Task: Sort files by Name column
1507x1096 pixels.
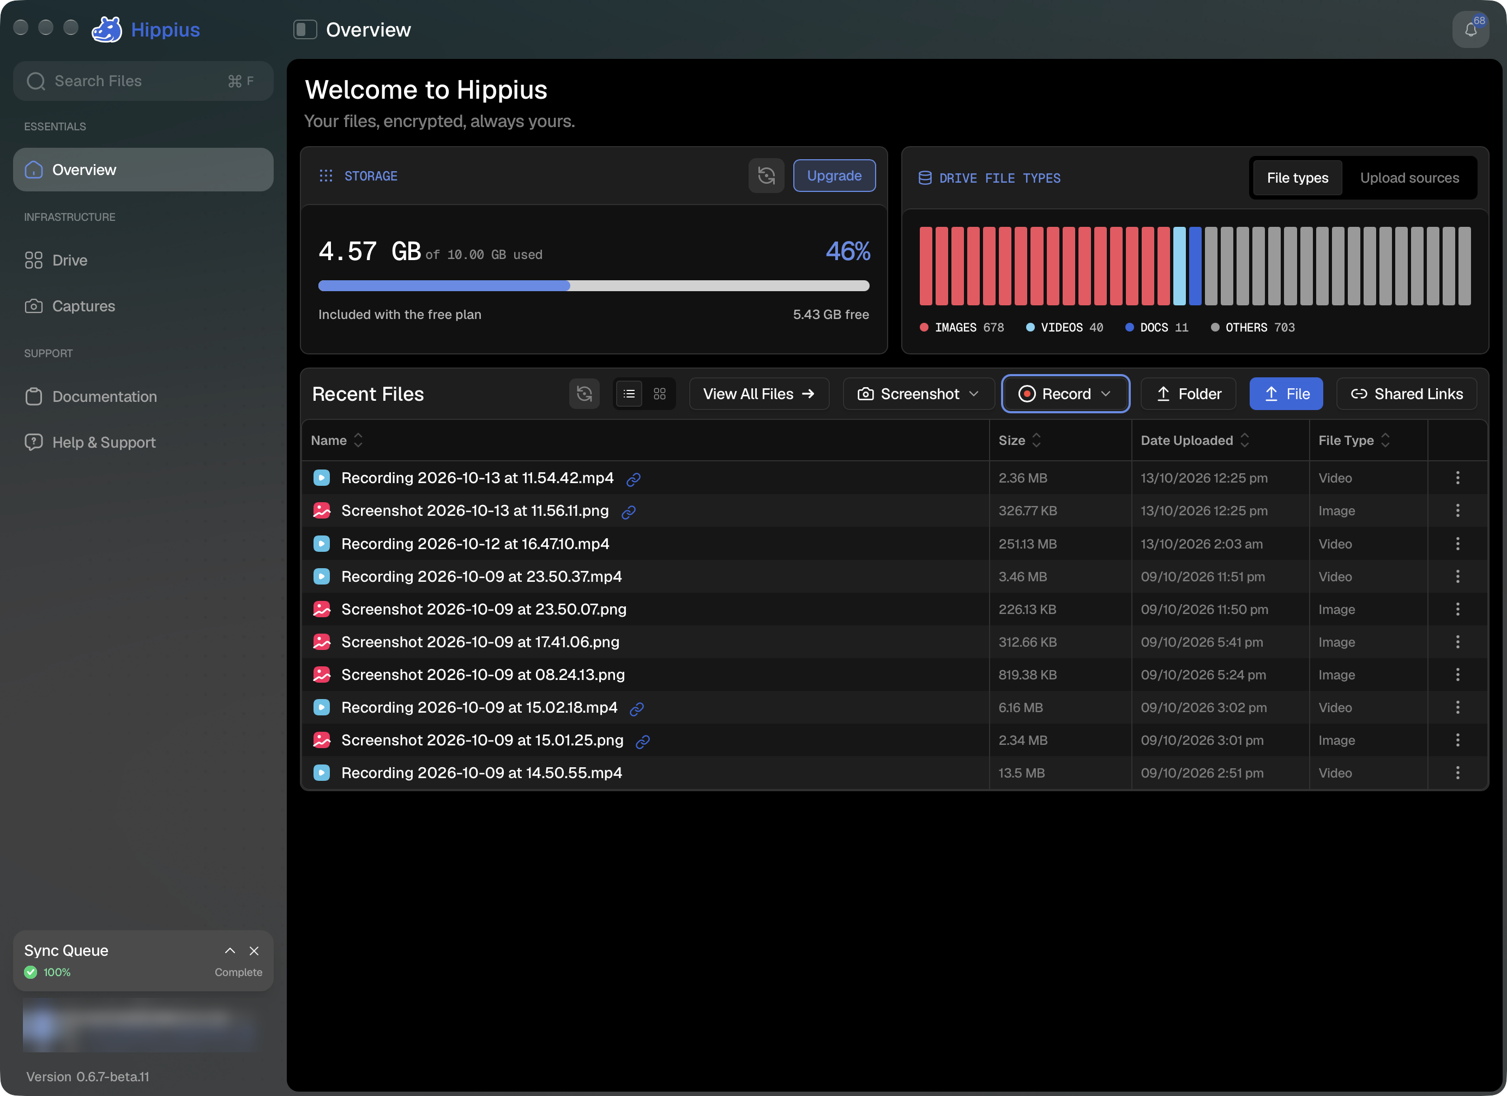Action: (337, 441)
